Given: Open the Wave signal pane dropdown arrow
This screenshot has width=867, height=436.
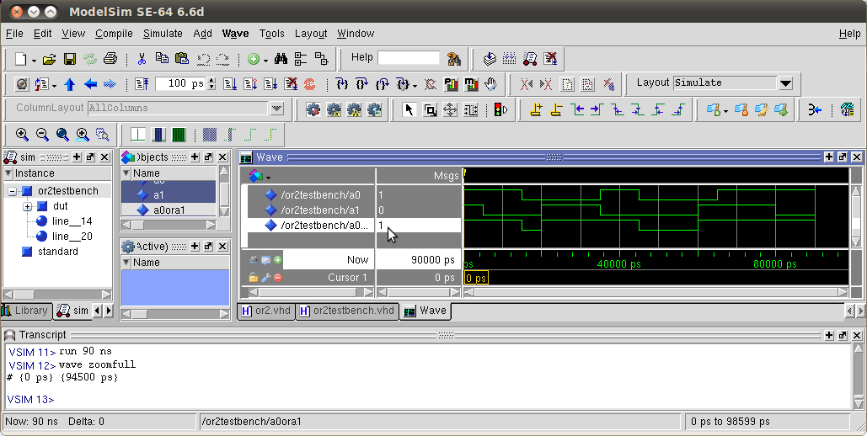Looking at the screenshot, I should point(268,178).
